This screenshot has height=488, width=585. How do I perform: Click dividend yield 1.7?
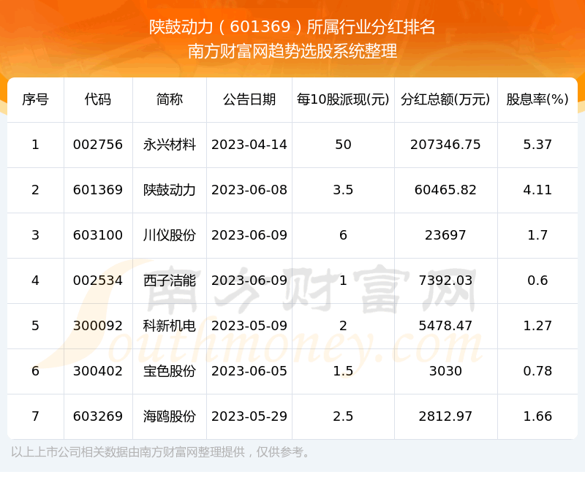pyautogui.click(x=537, y=235)
